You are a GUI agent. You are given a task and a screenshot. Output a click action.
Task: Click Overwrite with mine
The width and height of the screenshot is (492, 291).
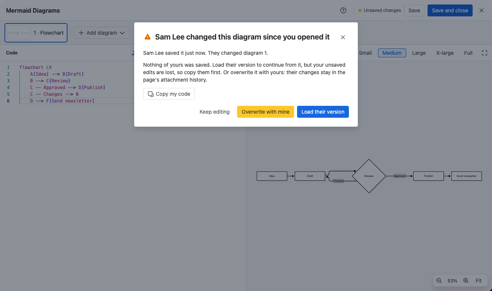[265, 112]
